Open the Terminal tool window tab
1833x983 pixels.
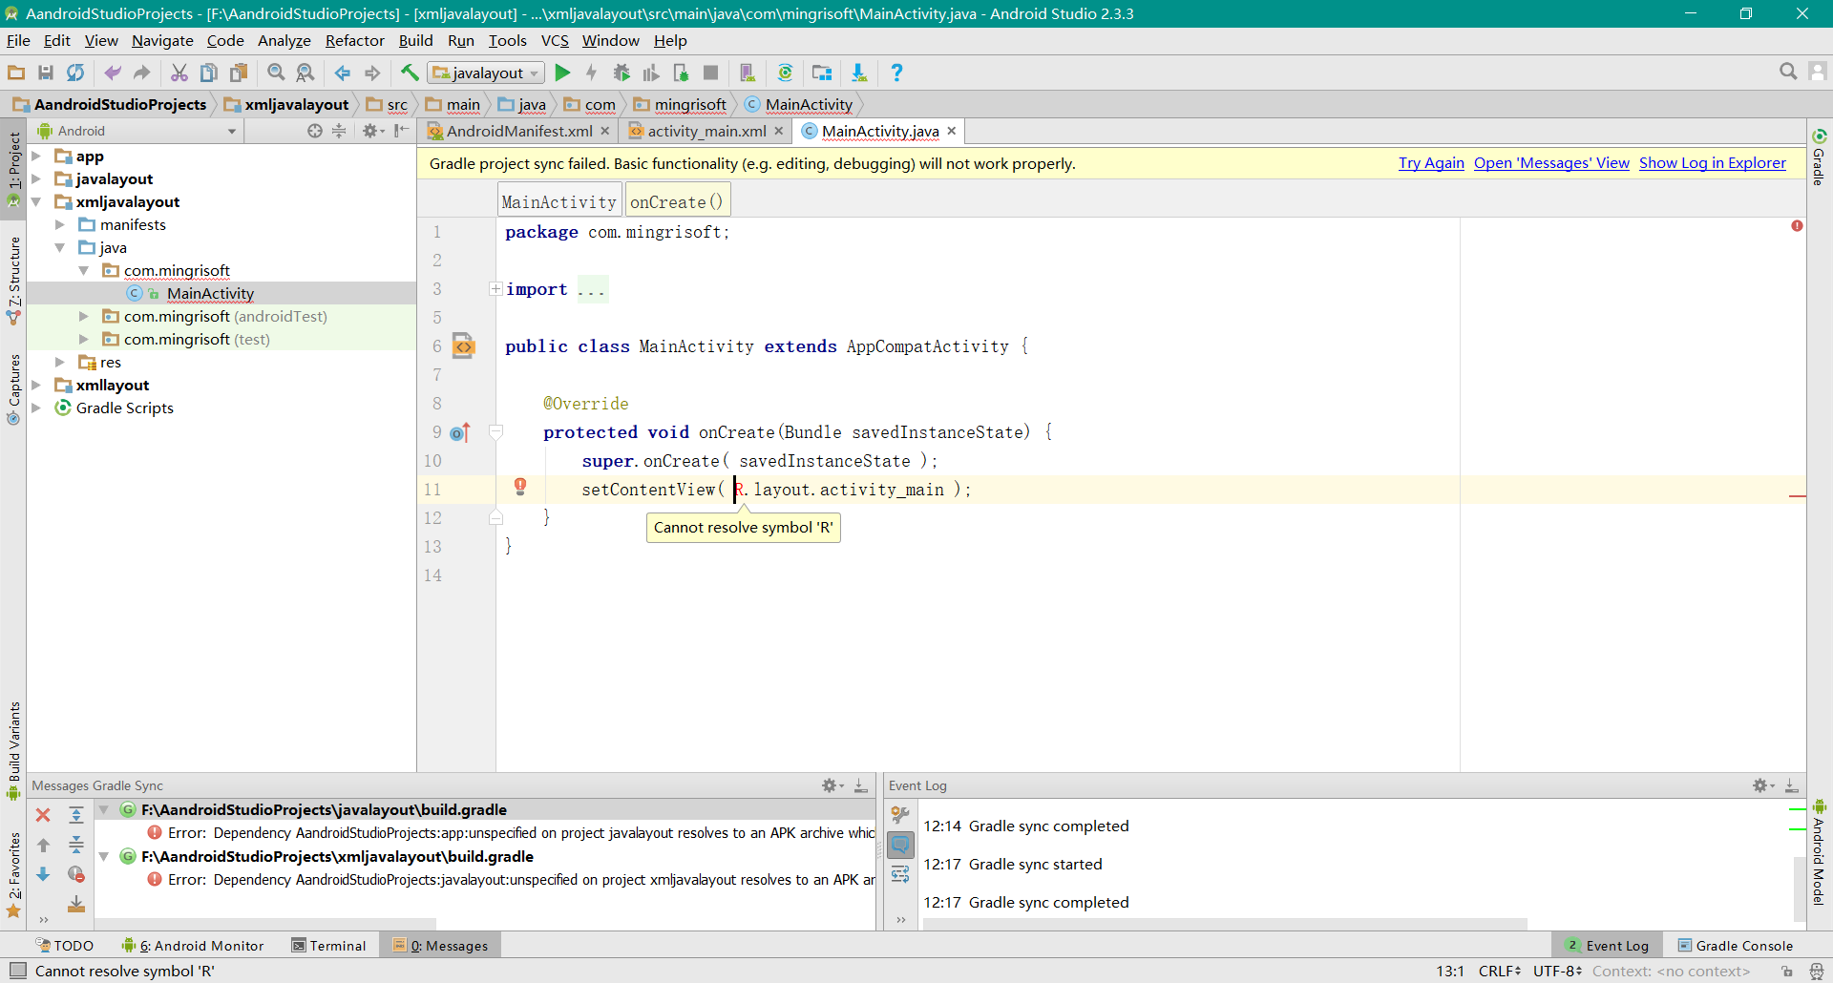(329, 946)
